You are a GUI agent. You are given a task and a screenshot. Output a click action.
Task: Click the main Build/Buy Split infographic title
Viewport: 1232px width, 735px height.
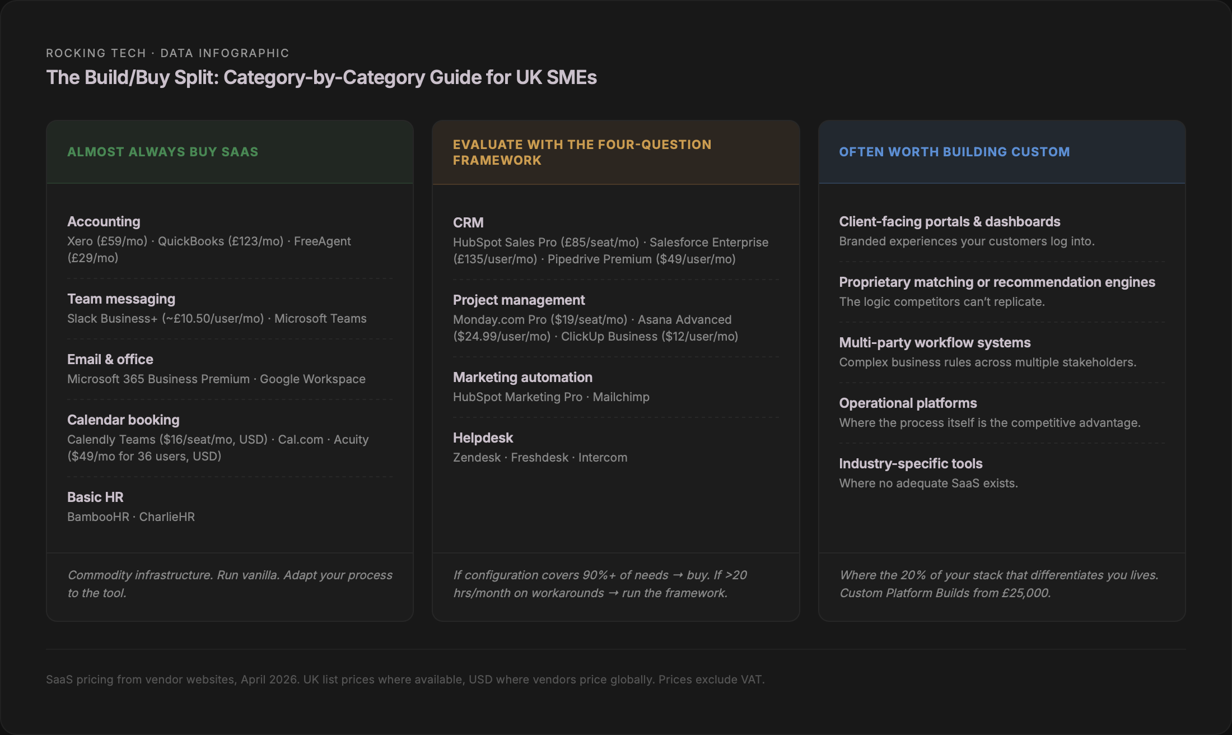point(321,78)
